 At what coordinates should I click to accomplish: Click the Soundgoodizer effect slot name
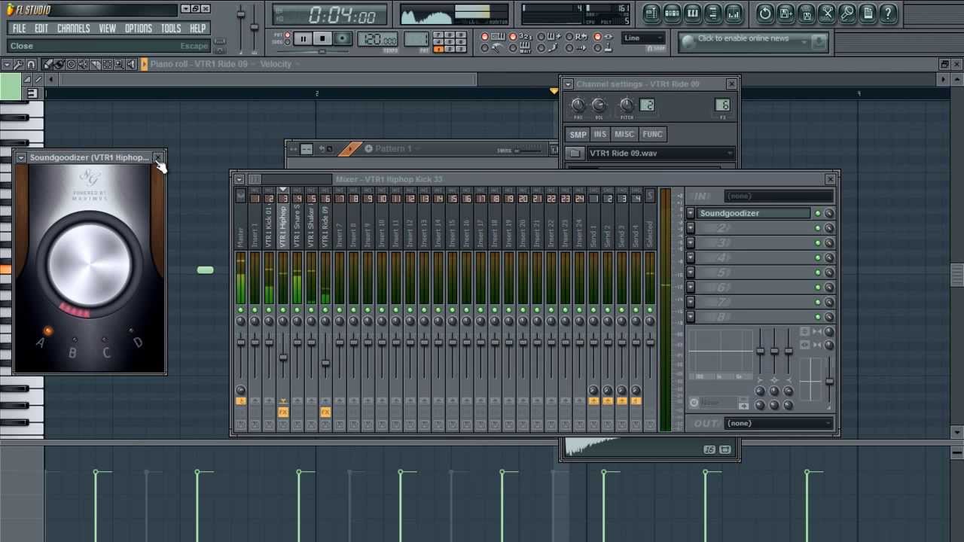[x=754, y=213]
